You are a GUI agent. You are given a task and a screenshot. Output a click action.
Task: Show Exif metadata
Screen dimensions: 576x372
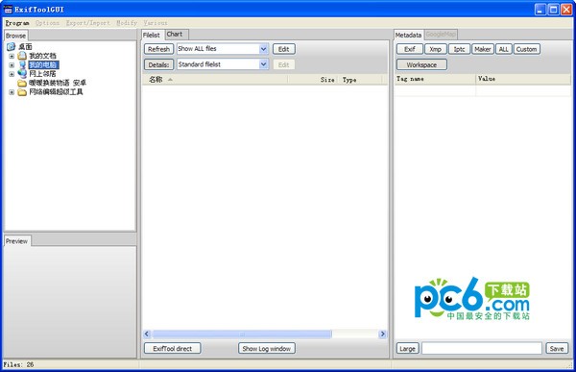(x=410, y=49)
